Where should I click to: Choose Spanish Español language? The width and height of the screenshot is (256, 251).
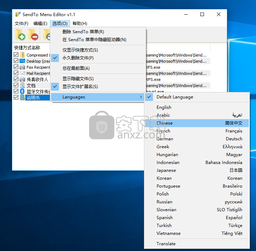[x=197, y=217]
